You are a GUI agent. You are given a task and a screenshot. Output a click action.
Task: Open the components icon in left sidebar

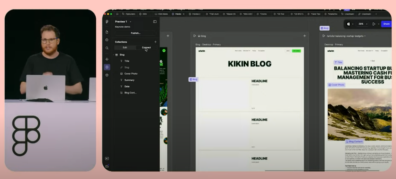tap(107, 59)
